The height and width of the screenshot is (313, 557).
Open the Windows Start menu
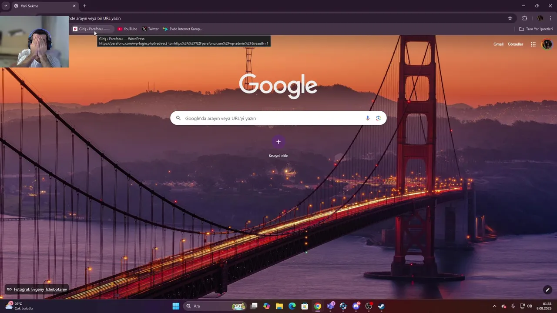coord(176,306)
